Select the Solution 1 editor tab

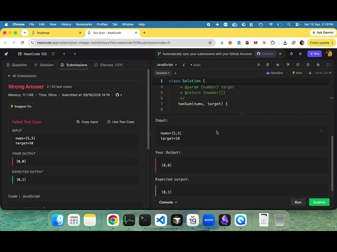pyautogui.click(x=163, y=73)
